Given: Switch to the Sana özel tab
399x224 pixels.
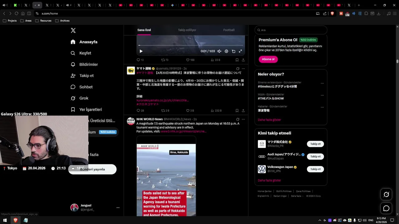Looking at the screenshot, I should pyautogui.click(x=144, y=30).
